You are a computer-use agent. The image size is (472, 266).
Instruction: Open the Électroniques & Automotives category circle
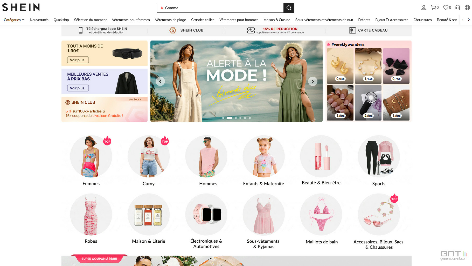pyautogui.click(x=206, y=215)
